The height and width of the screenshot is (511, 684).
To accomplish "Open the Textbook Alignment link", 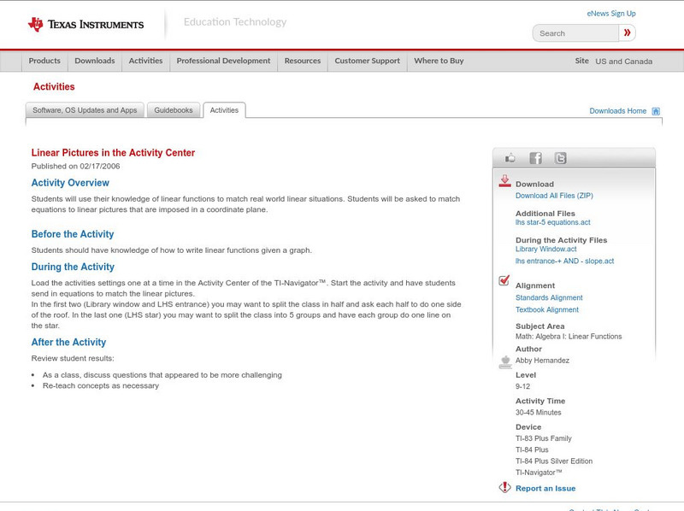I will pyautogui.click(x=546, y=309).
